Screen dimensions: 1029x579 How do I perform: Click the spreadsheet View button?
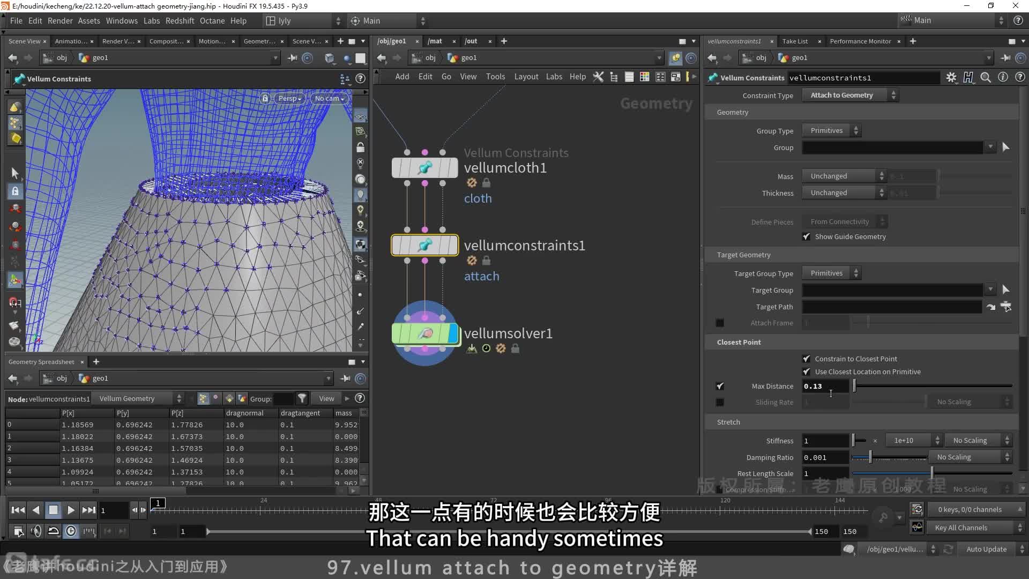point(326,398)
